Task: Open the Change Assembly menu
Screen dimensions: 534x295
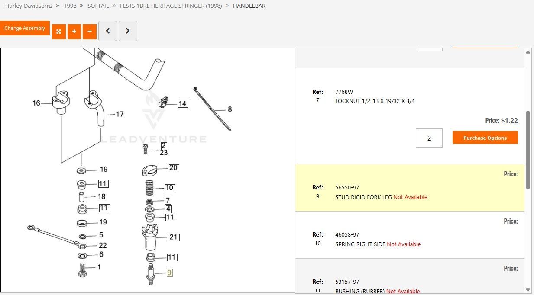Action: pyautogui.click(x=25, y=29)
